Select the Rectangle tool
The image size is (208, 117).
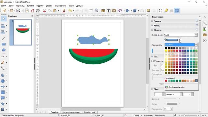pos(4,44)
